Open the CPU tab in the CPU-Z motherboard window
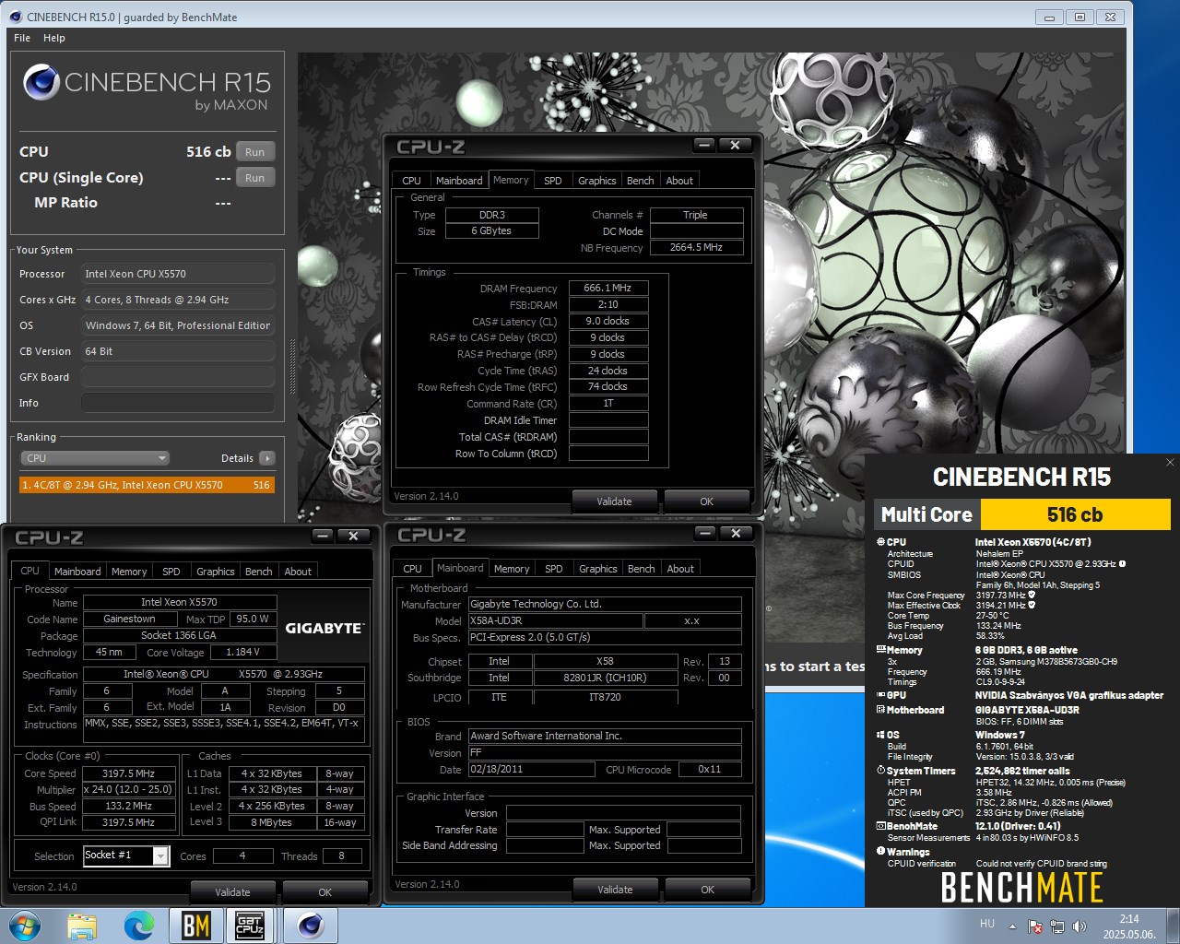Screen dimensions: 1180x944 (x=413, y=569)
